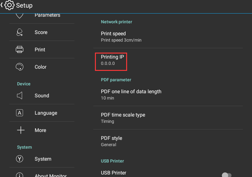Viewport: 252px width, 177px height.
Task: Click the Setup gear icon
Action: tap(9, 5)
